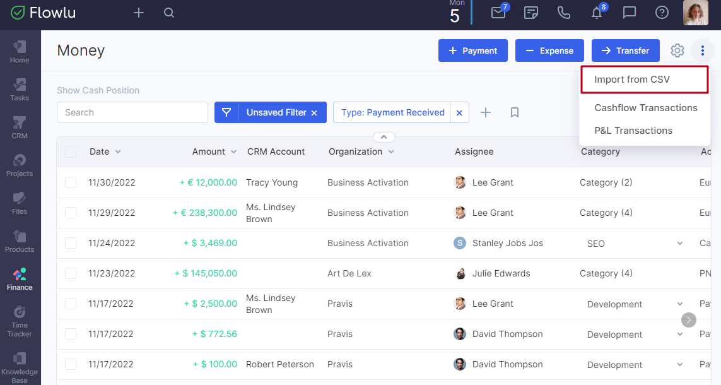This screenshot has width=721, height=385.
Task: Open the user profile avatar
Action: 695,13
